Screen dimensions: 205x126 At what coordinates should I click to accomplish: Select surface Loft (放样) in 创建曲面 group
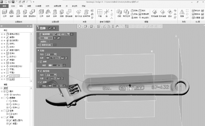coord(55,13)
